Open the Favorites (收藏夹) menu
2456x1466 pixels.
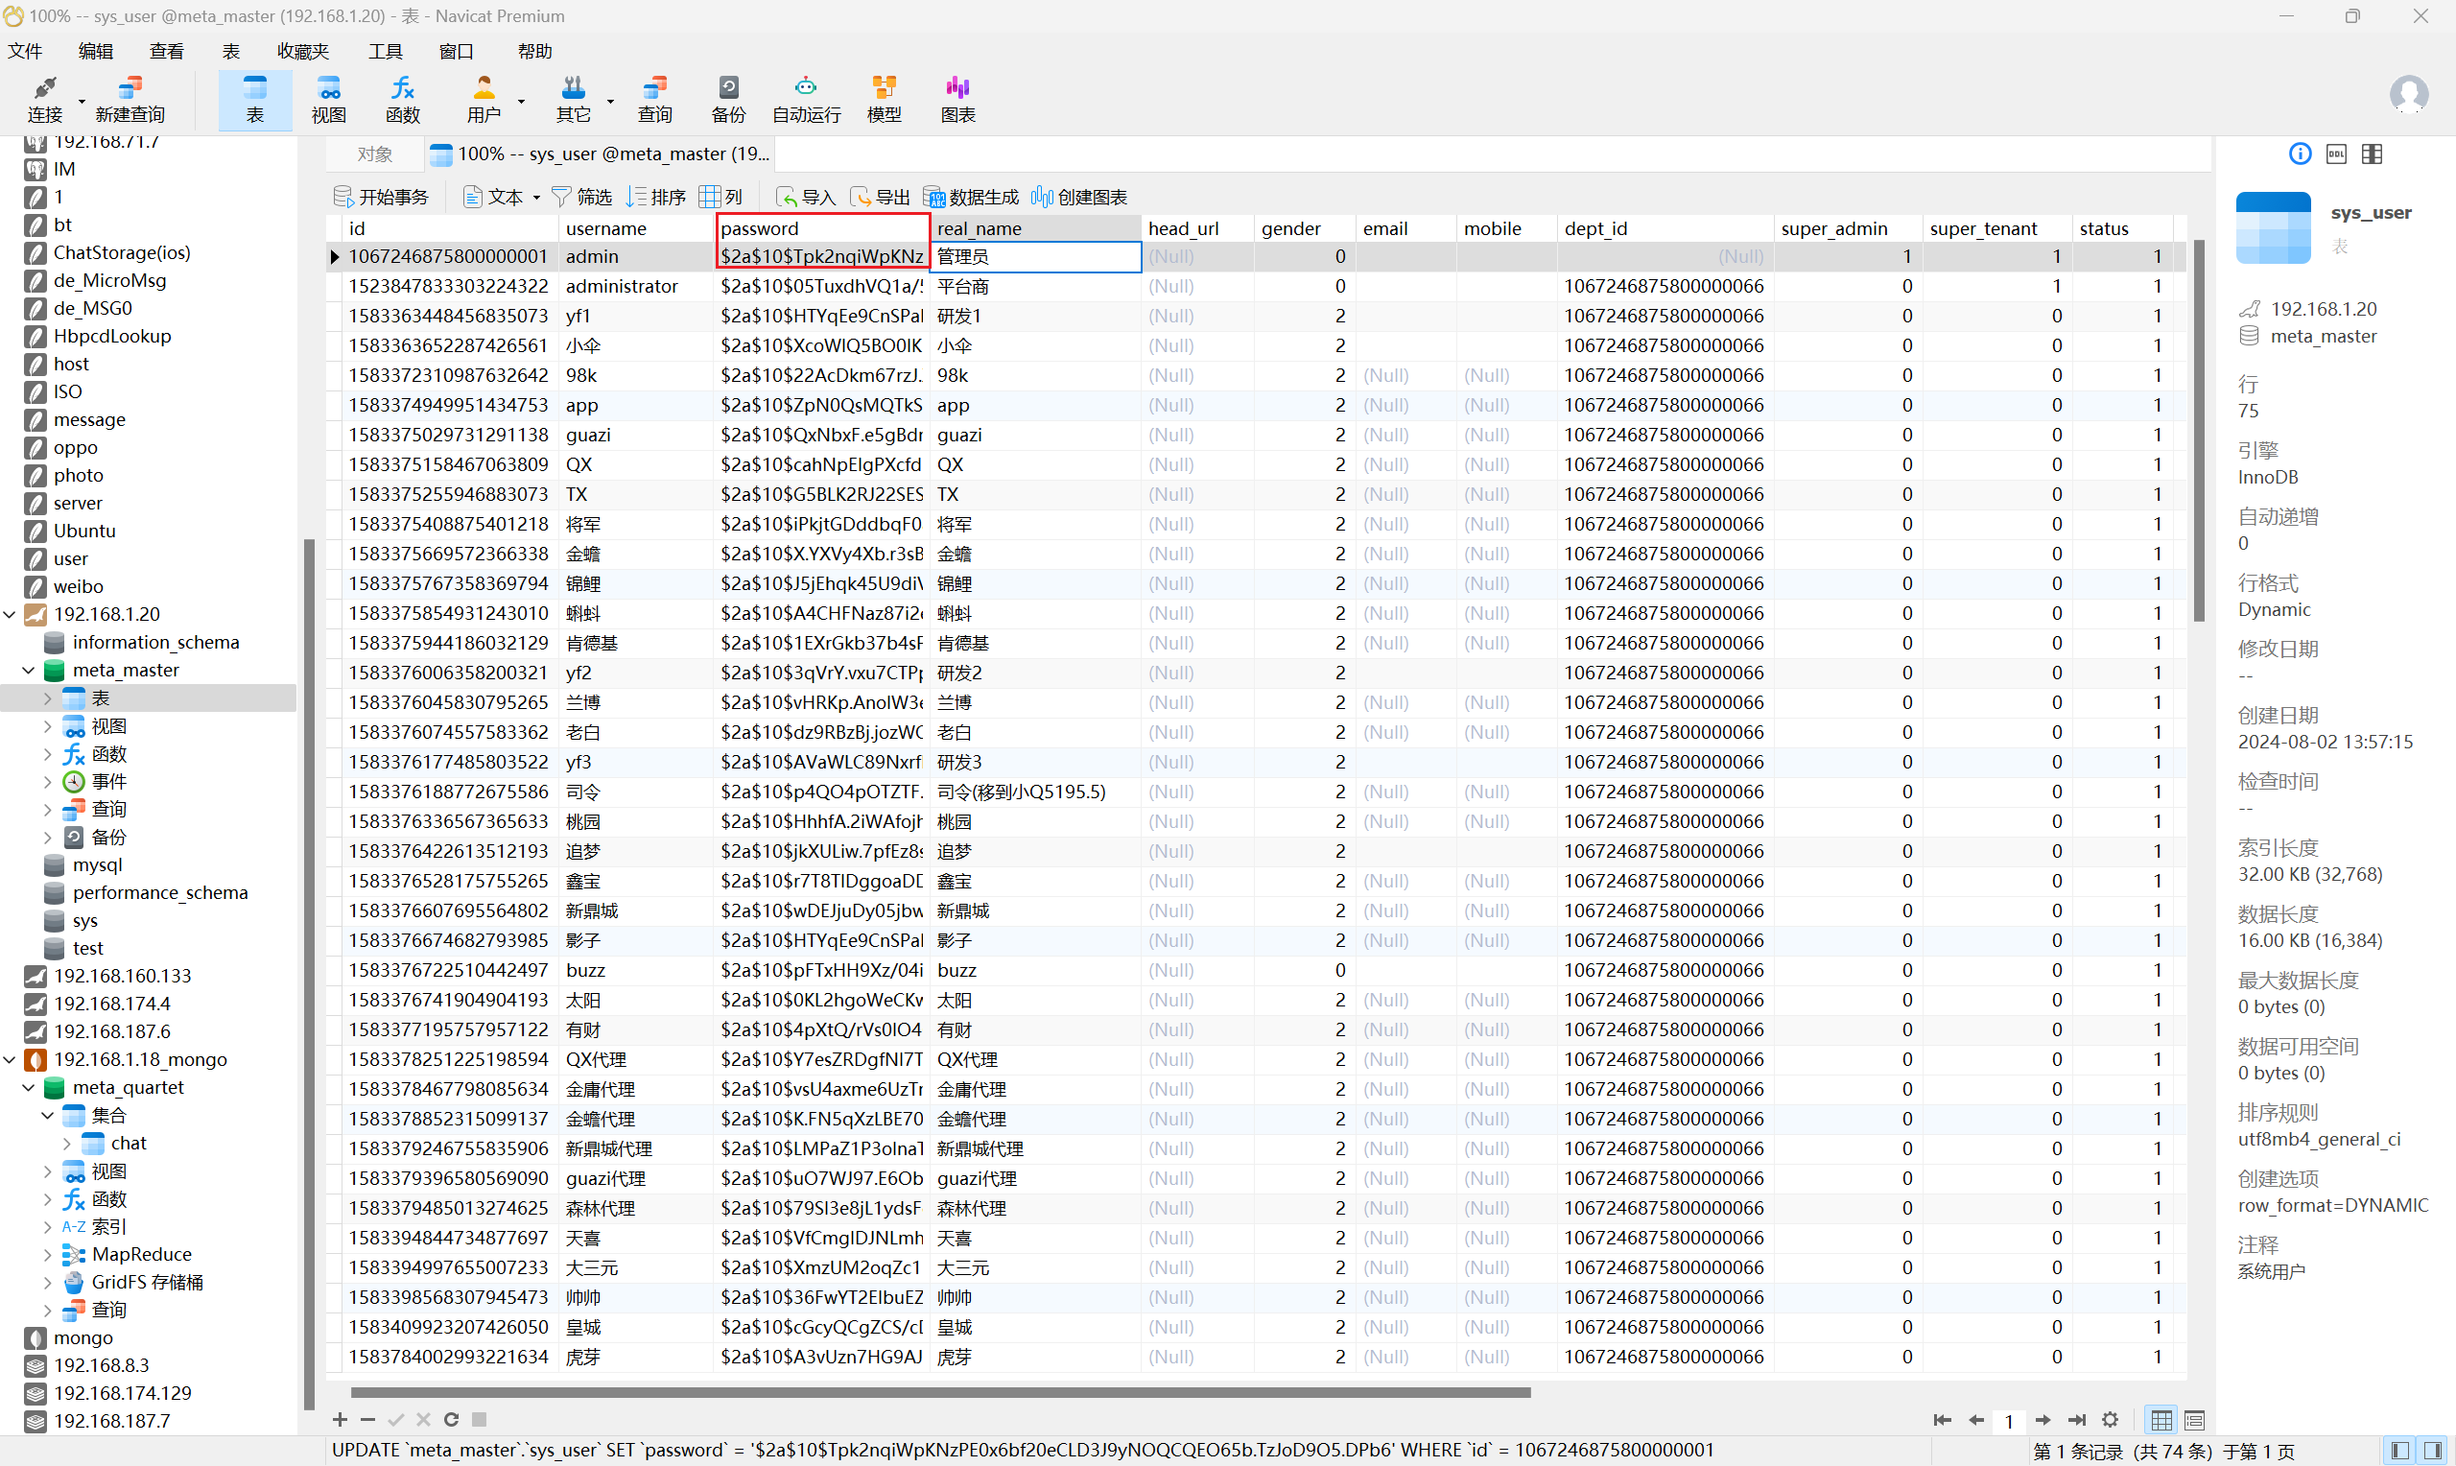coord(303,51)
